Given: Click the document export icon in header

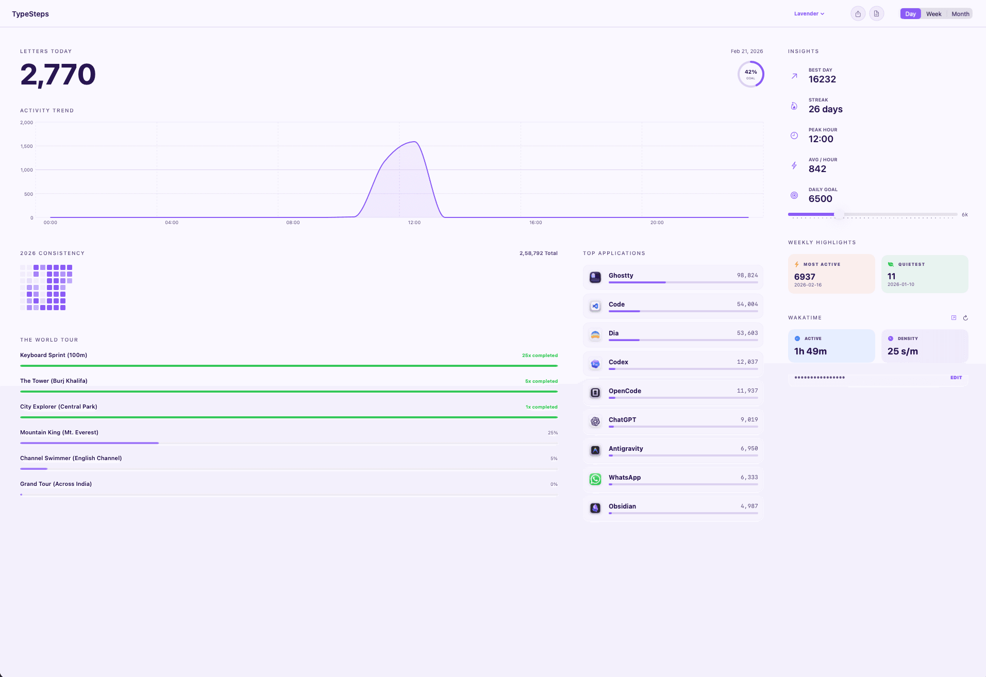Looking at the screenshot, I should (876, 14).
